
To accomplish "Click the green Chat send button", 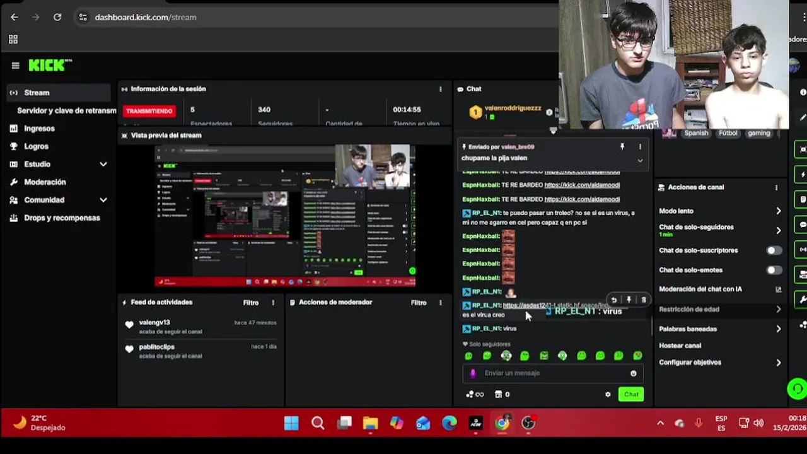I will tap(631, 395).
